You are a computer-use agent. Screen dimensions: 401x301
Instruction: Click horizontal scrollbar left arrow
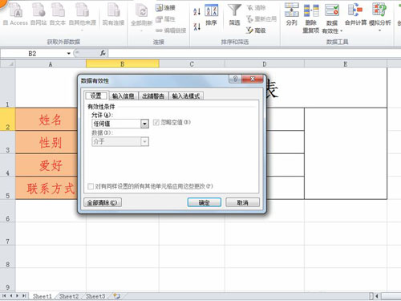(377, 296)
